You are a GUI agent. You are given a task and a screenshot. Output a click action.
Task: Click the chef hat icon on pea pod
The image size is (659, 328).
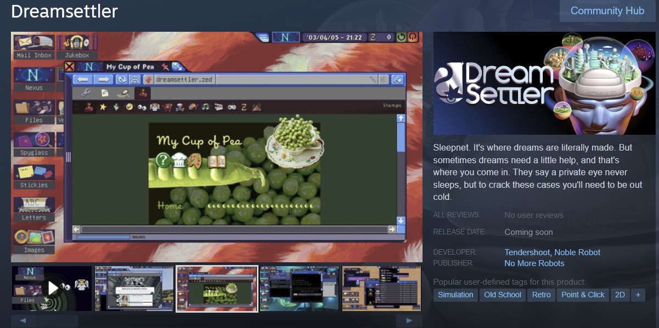[x=179, y=160]
